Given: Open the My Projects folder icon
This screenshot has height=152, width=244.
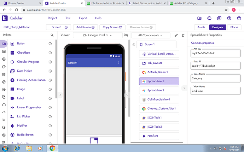Looking at the screenshot, I should pos(199,18).
